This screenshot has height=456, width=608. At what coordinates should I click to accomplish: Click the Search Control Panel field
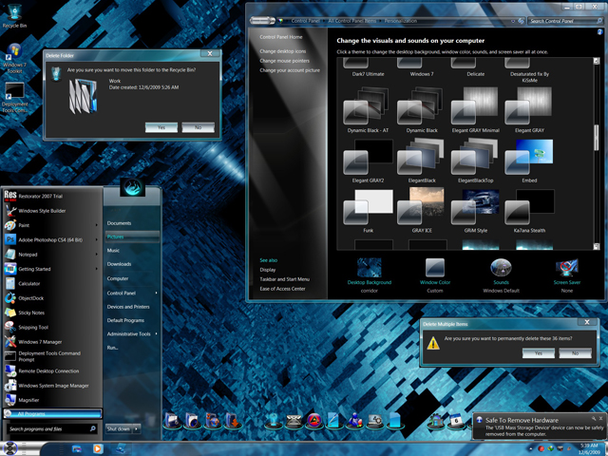point(564,21)
